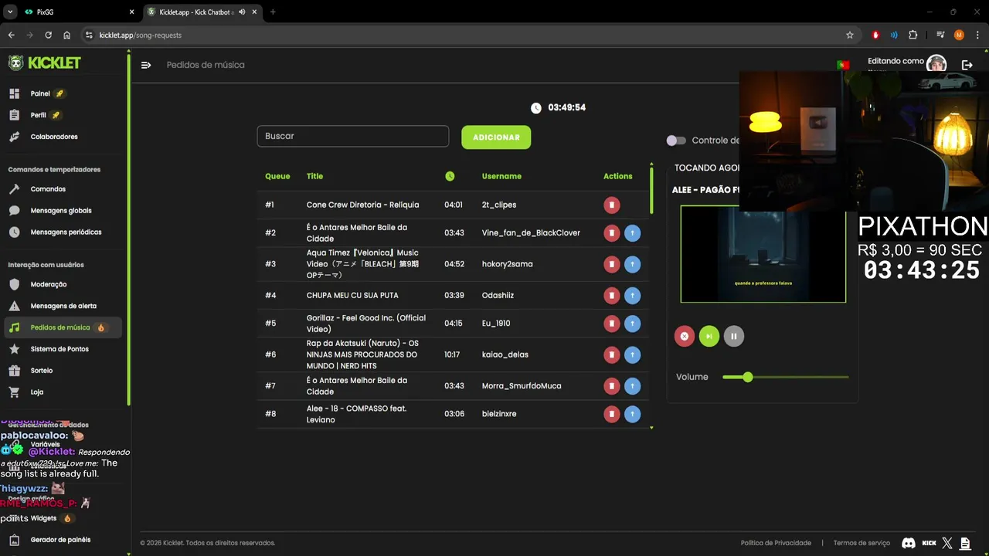Move Gorillaz Feel Good Inc. up

point(632,324)
